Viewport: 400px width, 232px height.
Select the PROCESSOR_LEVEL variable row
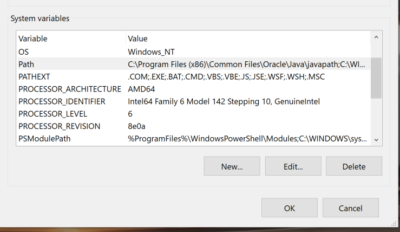click(x=193, y=114)
